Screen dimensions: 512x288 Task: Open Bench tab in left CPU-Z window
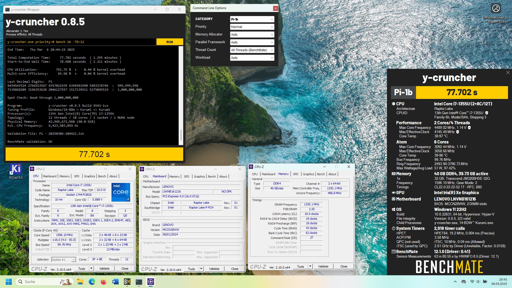(102, 176)
